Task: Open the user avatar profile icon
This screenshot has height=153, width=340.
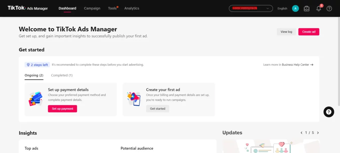Action: pyautogui.click(x=295, y=9)
